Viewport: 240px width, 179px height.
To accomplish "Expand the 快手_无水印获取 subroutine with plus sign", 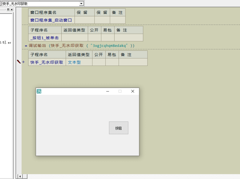I will tap(23, 62).
